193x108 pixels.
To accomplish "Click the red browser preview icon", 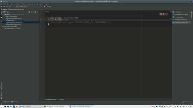I will (166, 14).
